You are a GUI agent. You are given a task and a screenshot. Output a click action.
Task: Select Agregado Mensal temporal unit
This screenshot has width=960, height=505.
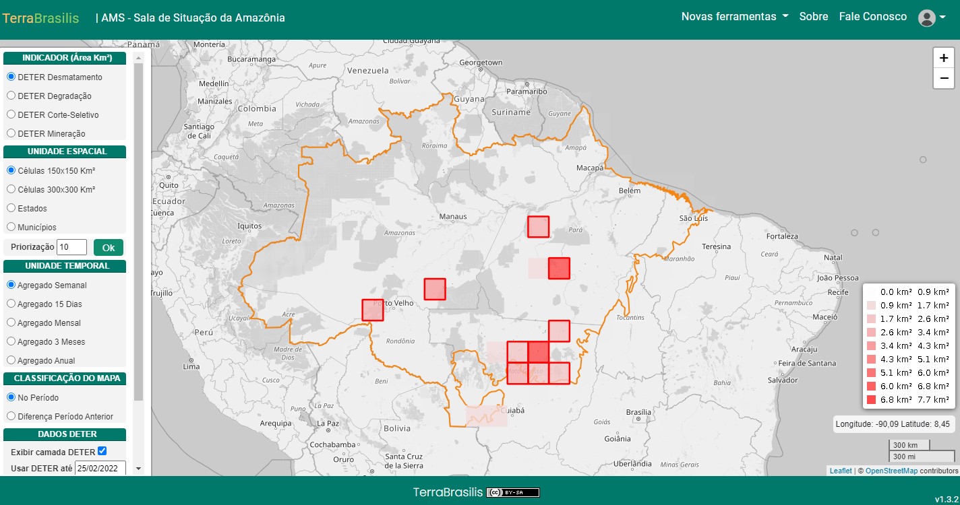44,323
